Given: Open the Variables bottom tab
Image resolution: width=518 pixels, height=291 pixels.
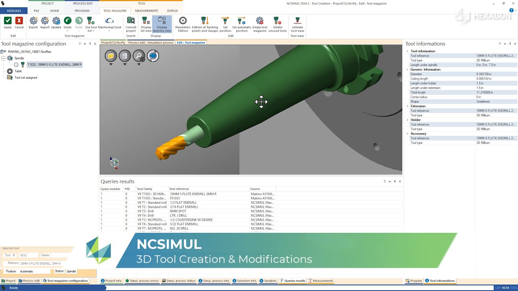Looking at the screenshot, I should (268, 281).
